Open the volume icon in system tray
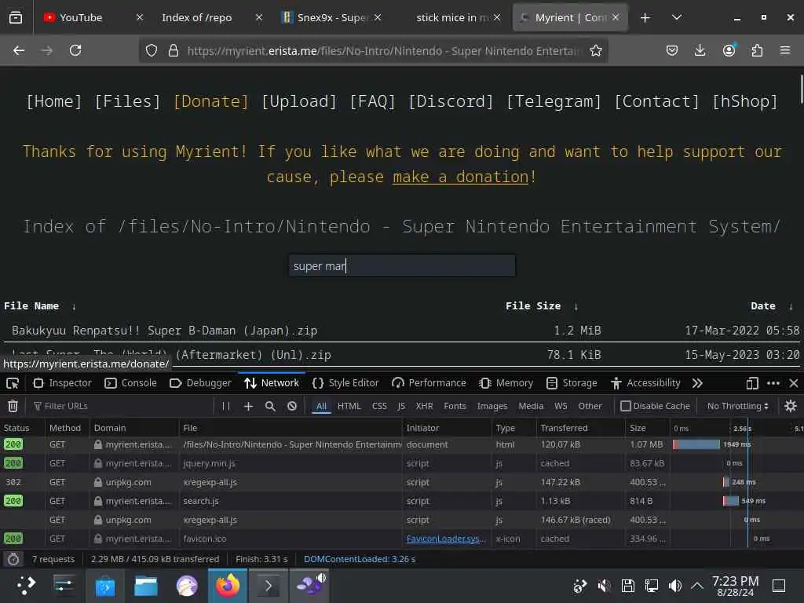 point(674,586)
